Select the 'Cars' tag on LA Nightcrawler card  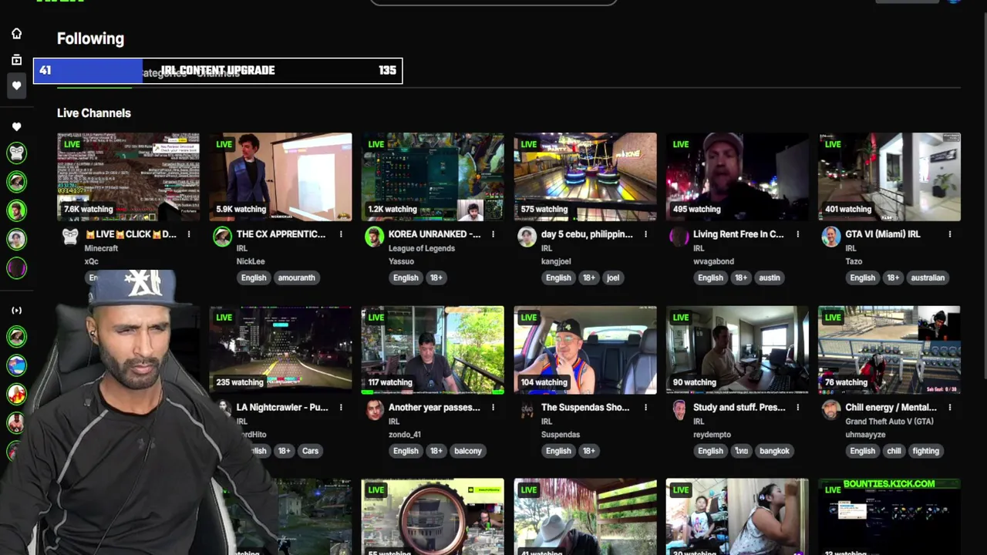(x=310, y=451)
